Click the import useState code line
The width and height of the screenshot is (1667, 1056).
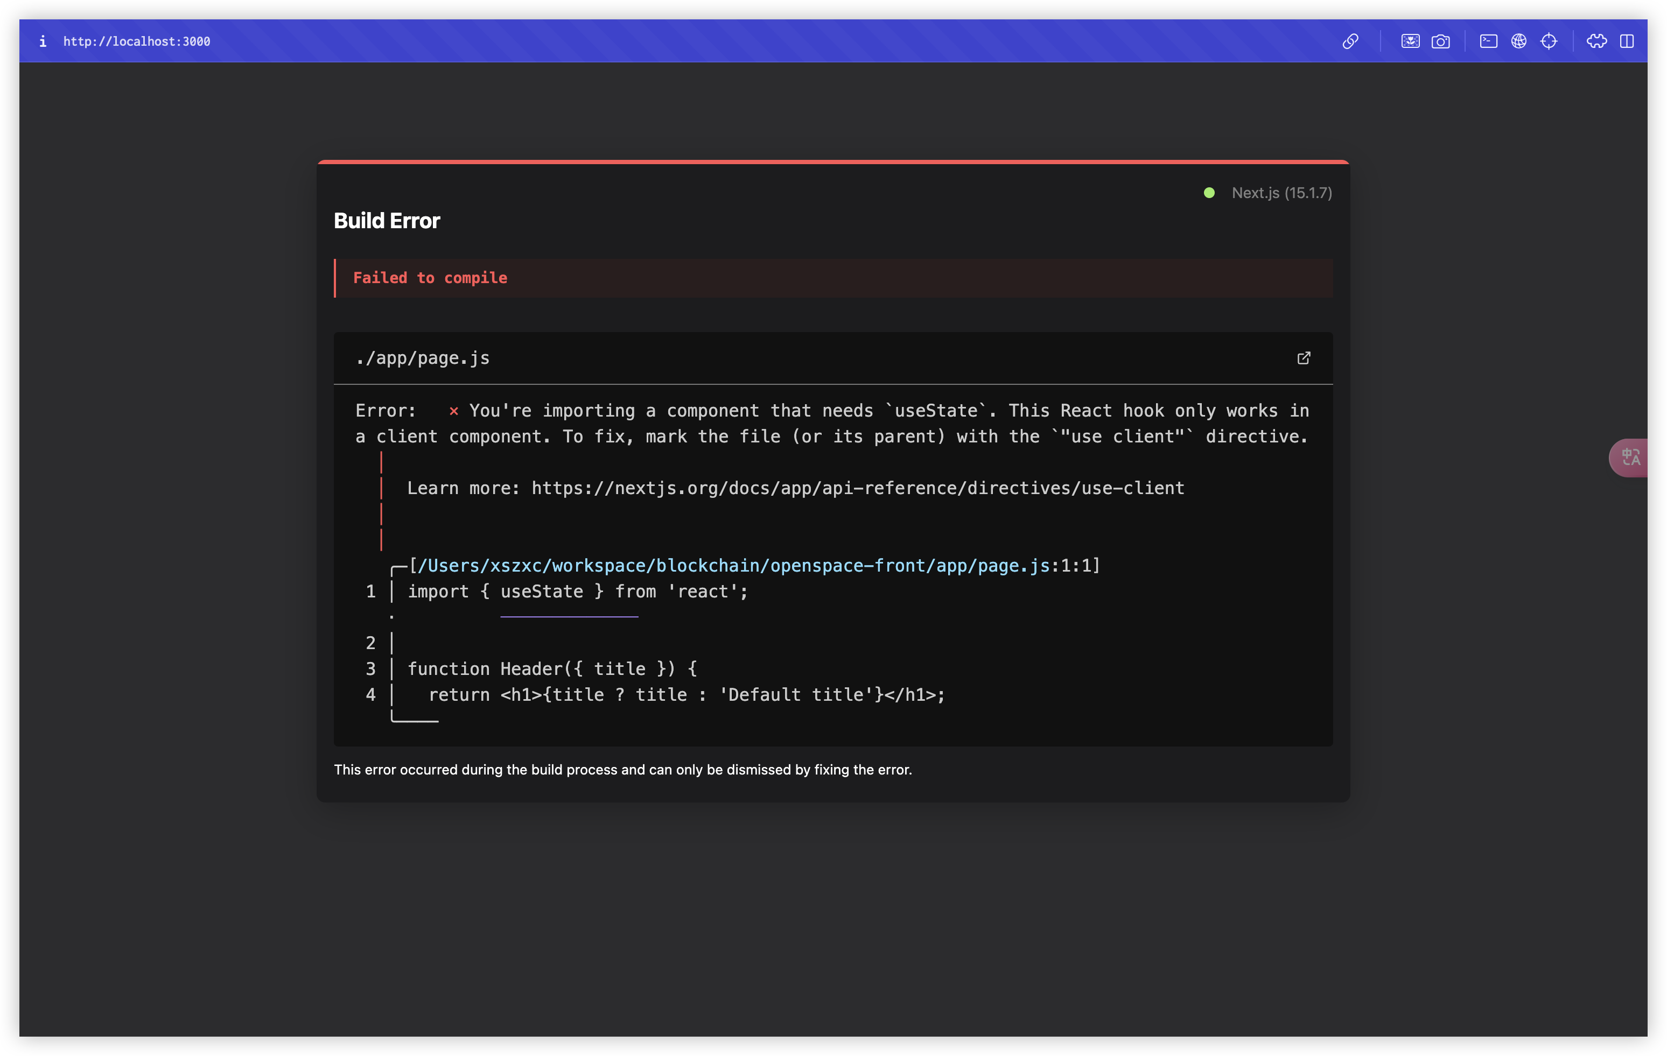click(577, 592)
